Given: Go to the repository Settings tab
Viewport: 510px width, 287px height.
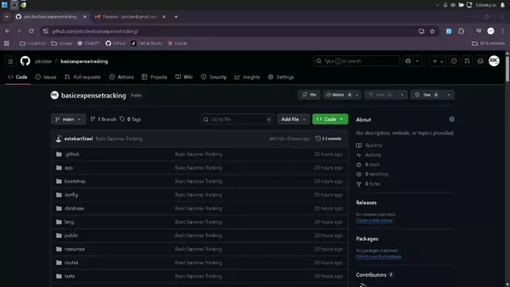Looking at the screenshot, I should pyautogui.click(x=281, y=77).
